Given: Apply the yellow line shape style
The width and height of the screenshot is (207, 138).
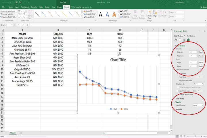Looking at the screenshot, I should pos(64,14).
